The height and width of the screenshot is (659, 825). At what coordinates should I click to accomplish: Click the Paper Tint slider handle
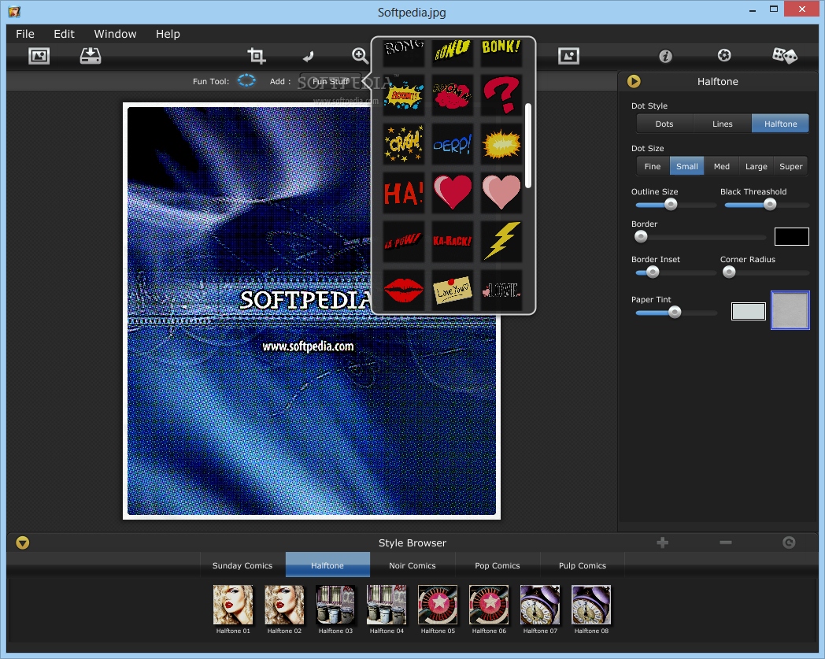click(x=675, y=312)
